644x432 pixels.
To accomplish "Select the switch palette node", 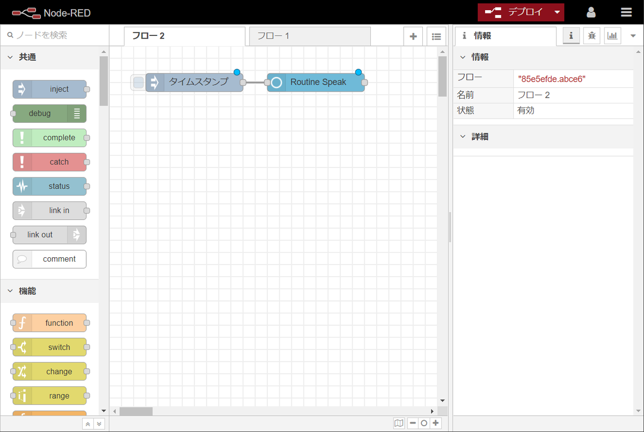I will coord(49,347).
